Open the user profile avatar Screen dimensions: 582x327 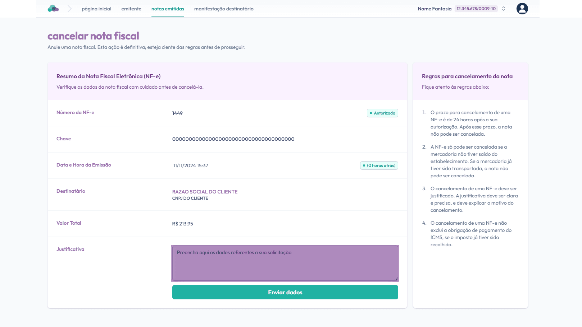tap(522, 9)
